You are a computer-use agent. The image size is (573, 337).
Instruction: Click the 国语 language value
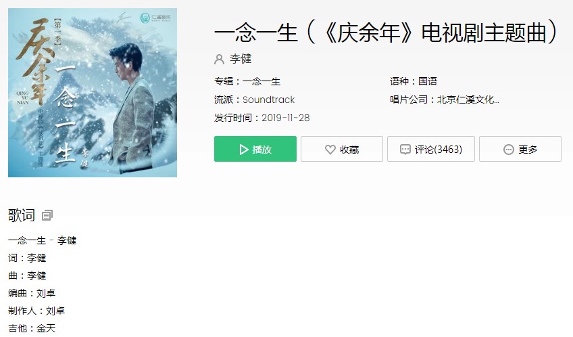[x=428, y=81]
